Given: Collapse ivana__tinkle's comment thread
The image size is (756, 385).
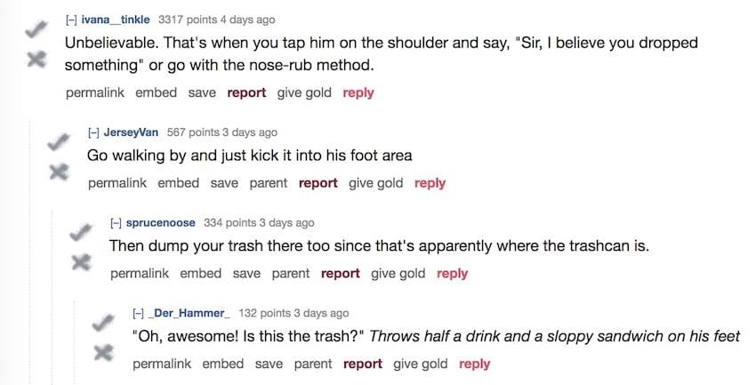Looking at the screenshot, I should [71, 19].
